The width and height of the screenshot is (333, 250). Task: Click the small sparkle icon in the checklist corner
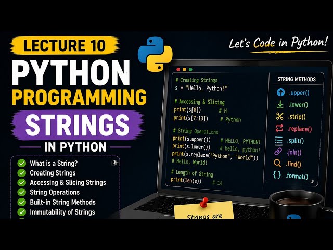coord(114,163)
